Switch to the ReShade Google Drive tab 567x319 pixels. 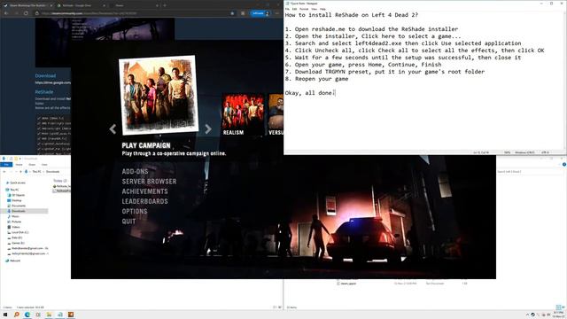pos(81,5)
